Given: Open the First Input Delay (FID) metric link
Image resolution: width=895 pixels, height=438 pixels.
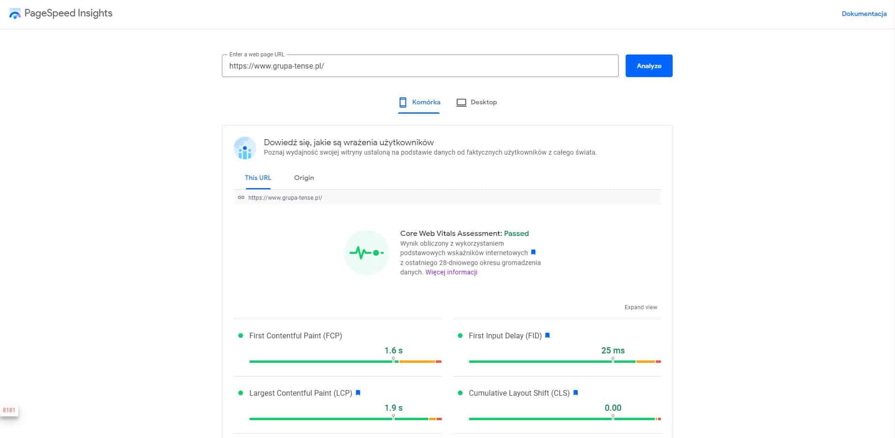Looking at the screenshot, I should click(505, 336).
